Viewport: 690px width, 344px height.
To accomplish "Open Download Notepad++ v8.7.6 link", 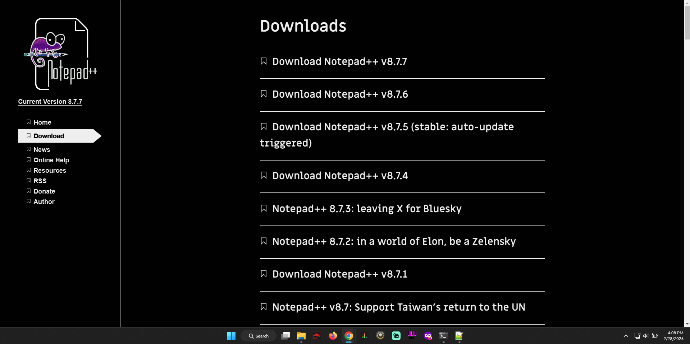I will click(x=340, y=94).
